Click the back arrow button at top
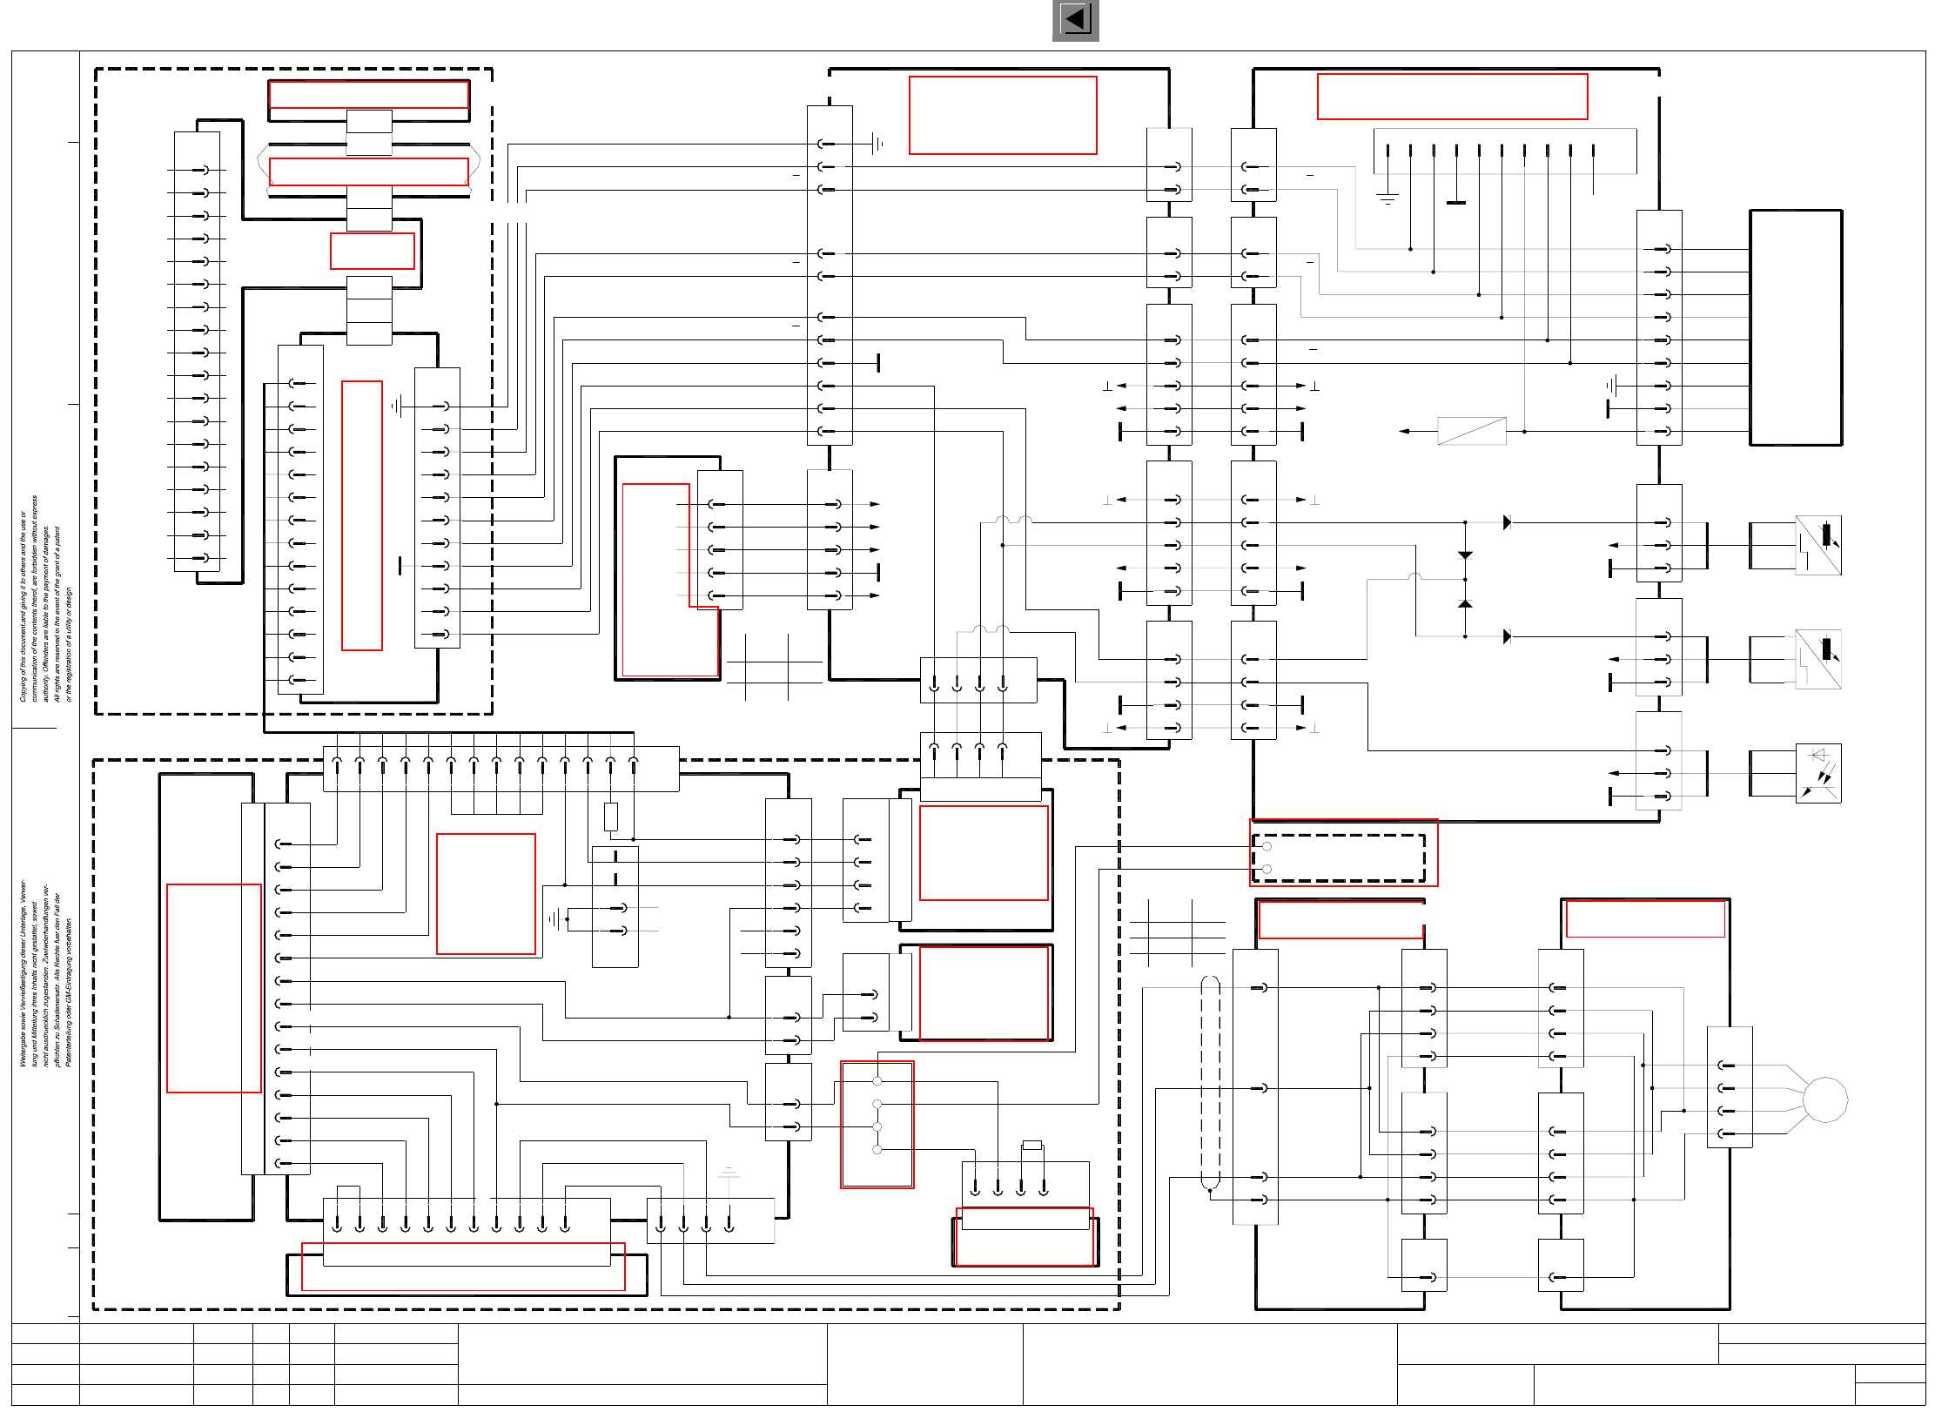This screenshot has height=1412, width=1935. pyautogui.click(x=1075, y=20)
